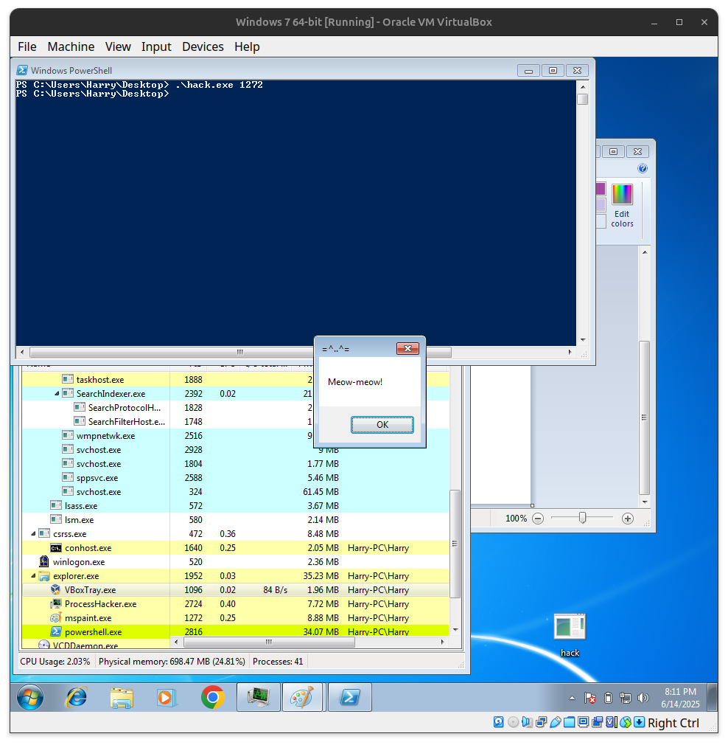Open the VirtualBox File menu
Image resolution: width=728 pixels, height=745 pixels.
[x=27, y=46]
